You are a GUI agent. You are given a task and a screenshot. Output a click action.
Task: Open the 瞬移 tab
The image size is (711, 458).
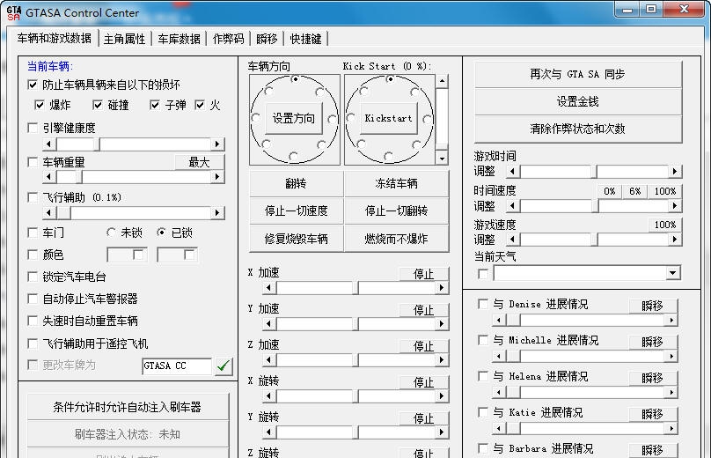pos(267,39)
